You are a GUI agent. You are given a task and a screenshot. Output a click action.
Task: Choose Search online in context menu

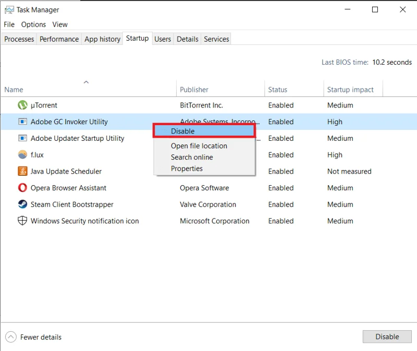192,157
